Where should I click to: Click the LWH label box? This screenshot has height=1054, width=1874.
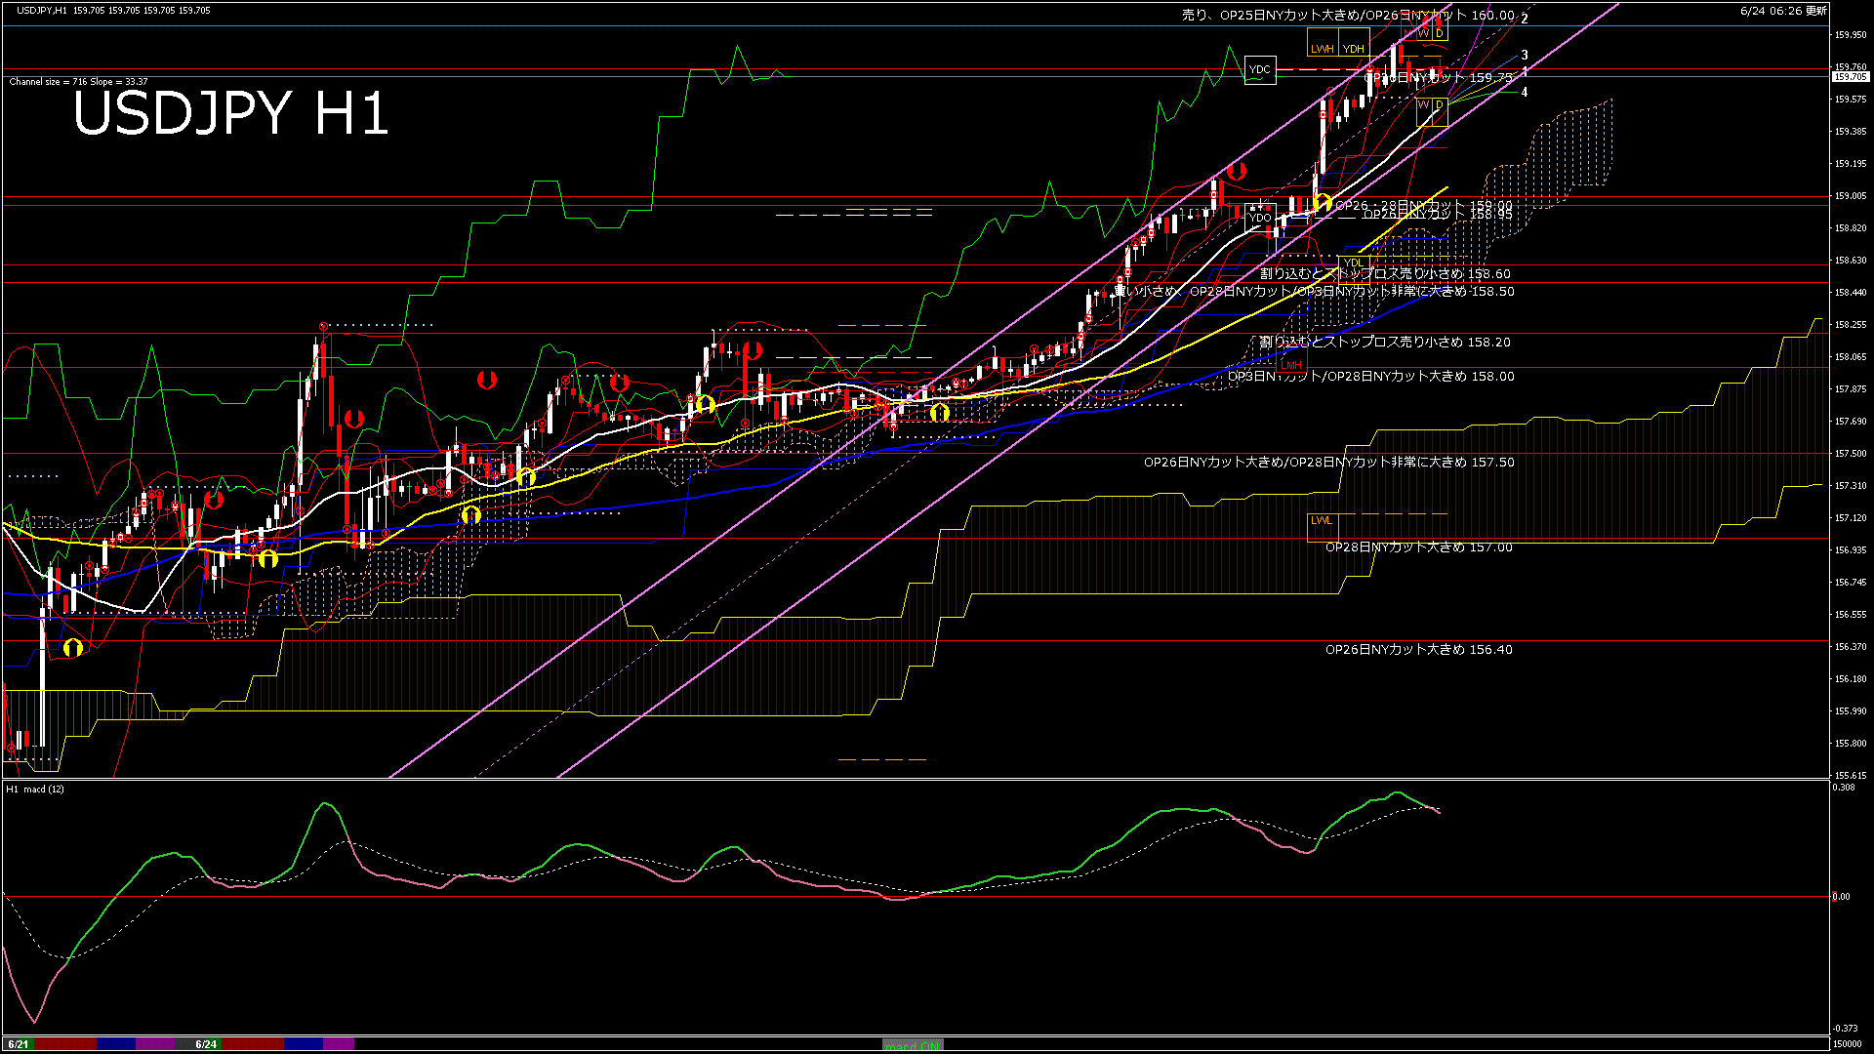point(1322,48)
